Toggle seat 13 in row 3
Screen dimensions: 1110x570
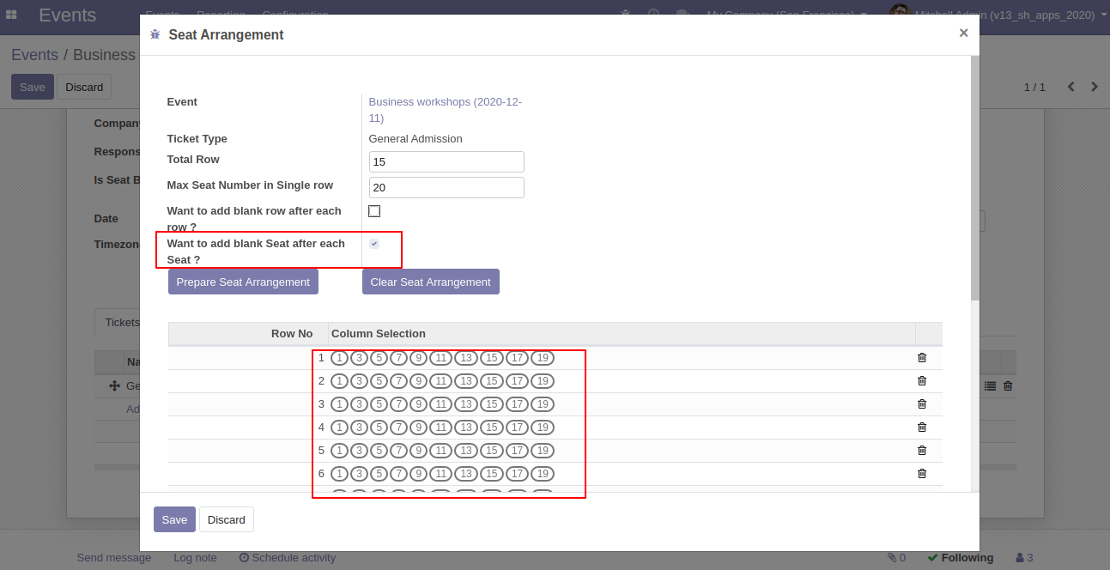click(465, 404)
